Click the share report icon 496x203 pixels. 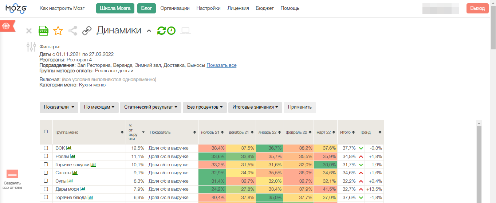click(x=73, y=31)
